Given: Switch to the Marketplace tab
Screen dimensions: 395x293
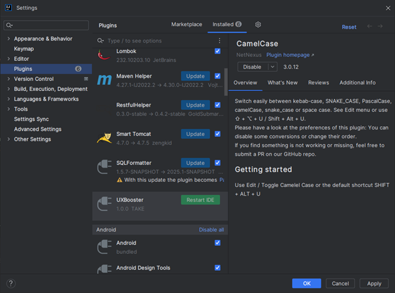Looking at the screenshot, I should 187,24.
